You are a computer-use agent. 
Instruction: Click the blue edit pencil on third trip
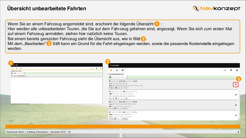[x=236, y=105]
